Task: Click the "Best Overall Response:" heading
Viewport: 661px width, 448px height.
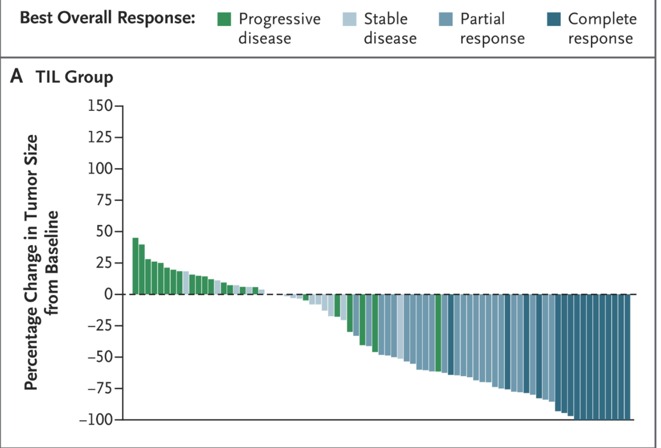Action: pos(107,18)
